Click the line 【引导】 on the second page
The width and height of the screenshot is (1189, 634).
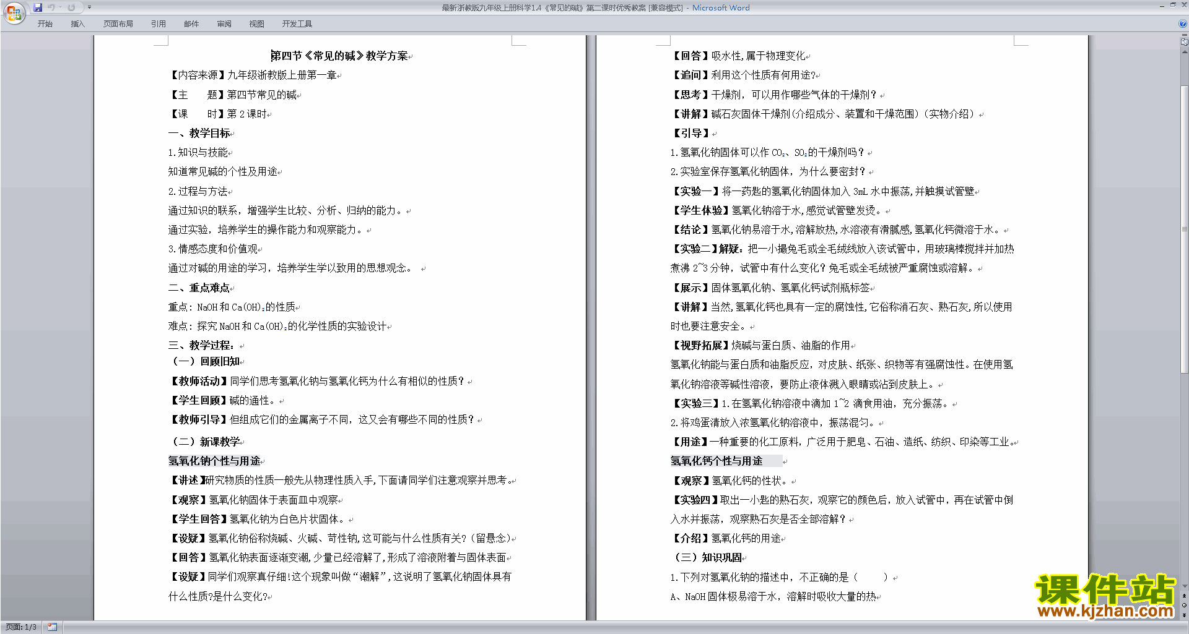[691, 133]
